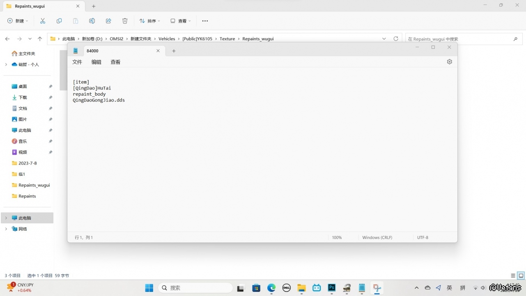
Task: Add a new tab in File Explorer
Action: click(94, 6)
